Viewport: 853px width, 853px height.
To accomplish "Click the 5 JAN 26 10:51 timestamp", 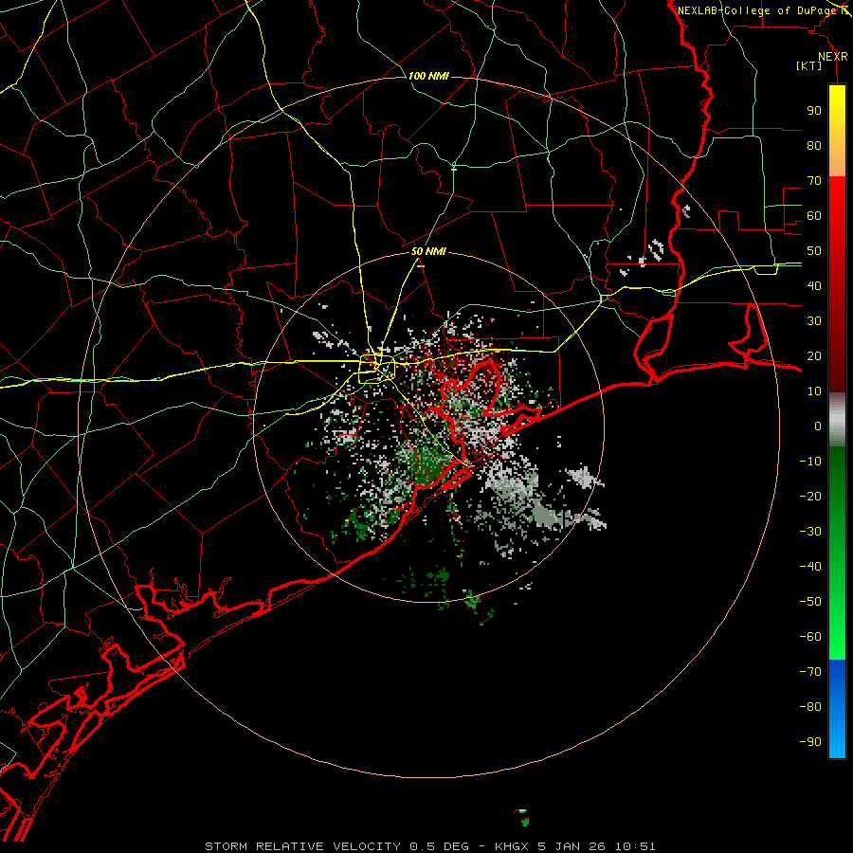I will (596, 846).
